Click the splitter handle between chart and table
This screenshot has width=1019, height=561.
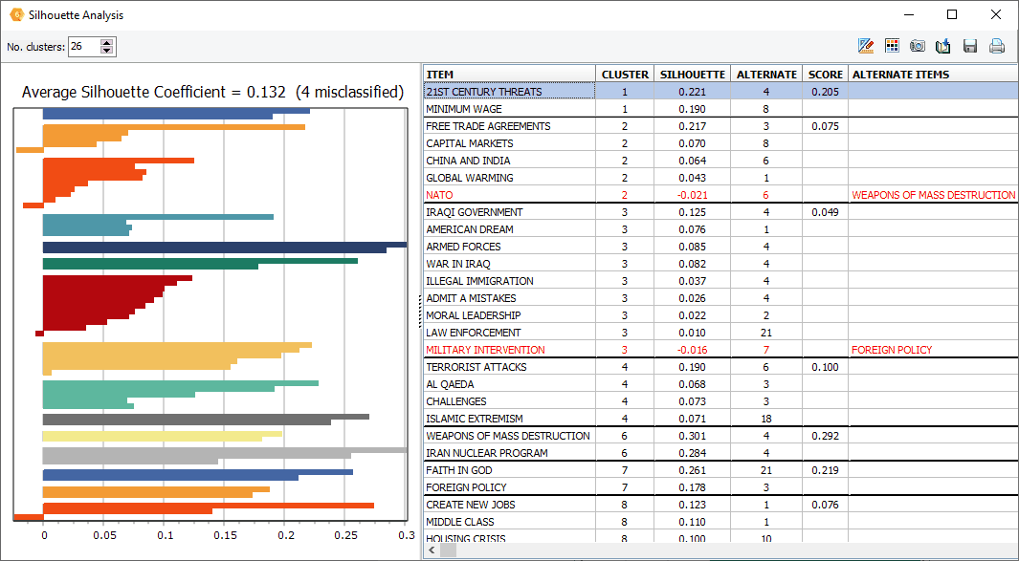pos(420,313)
